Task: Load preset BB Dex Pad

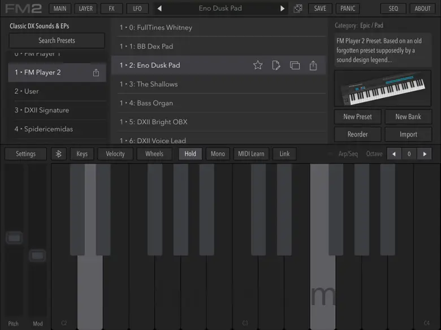Action: pos(219,46)
